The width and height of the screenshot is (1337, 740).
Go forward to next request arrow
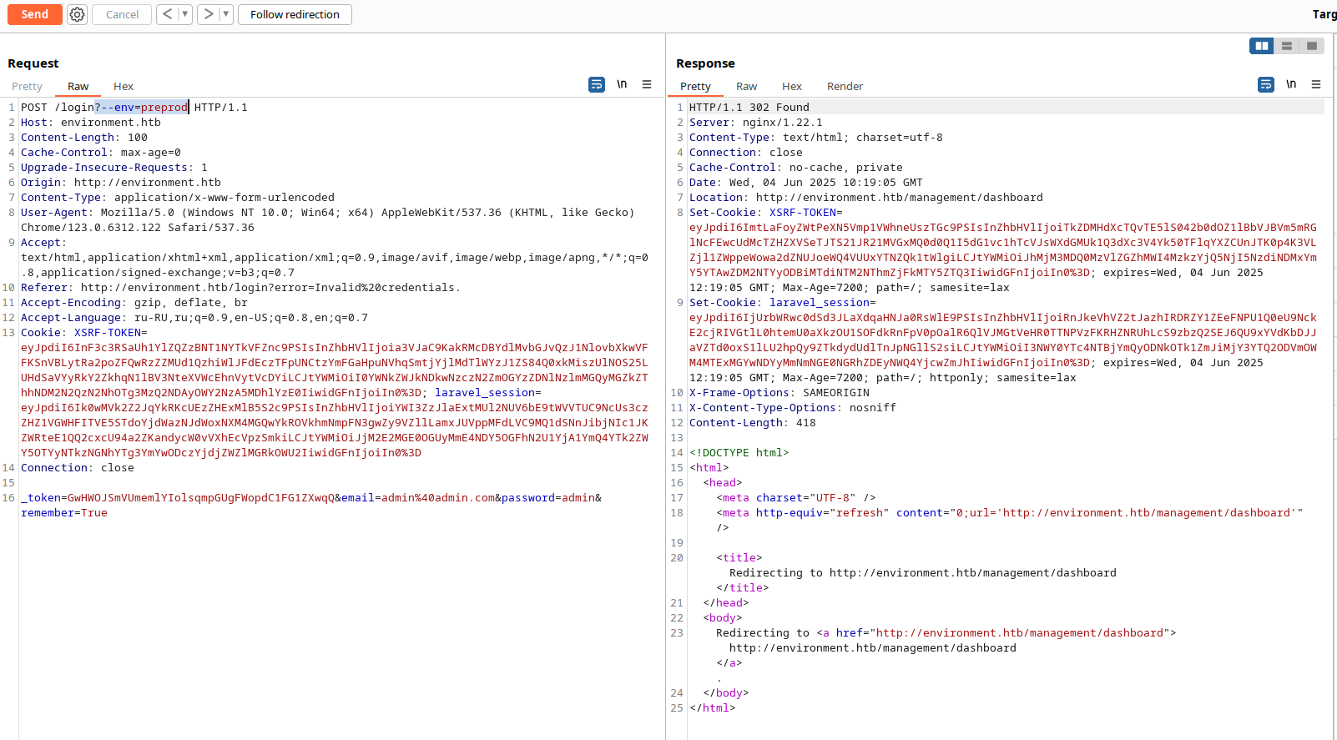tap(208, 14)
